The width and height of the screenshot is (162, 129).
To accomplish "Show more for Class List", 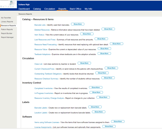I will tap(84, 63).
